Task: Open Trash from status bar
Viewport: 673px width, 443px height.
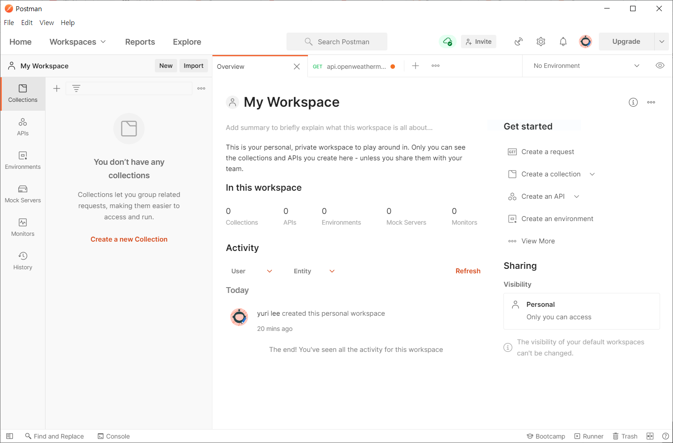Action: click(x=625, y=436)
